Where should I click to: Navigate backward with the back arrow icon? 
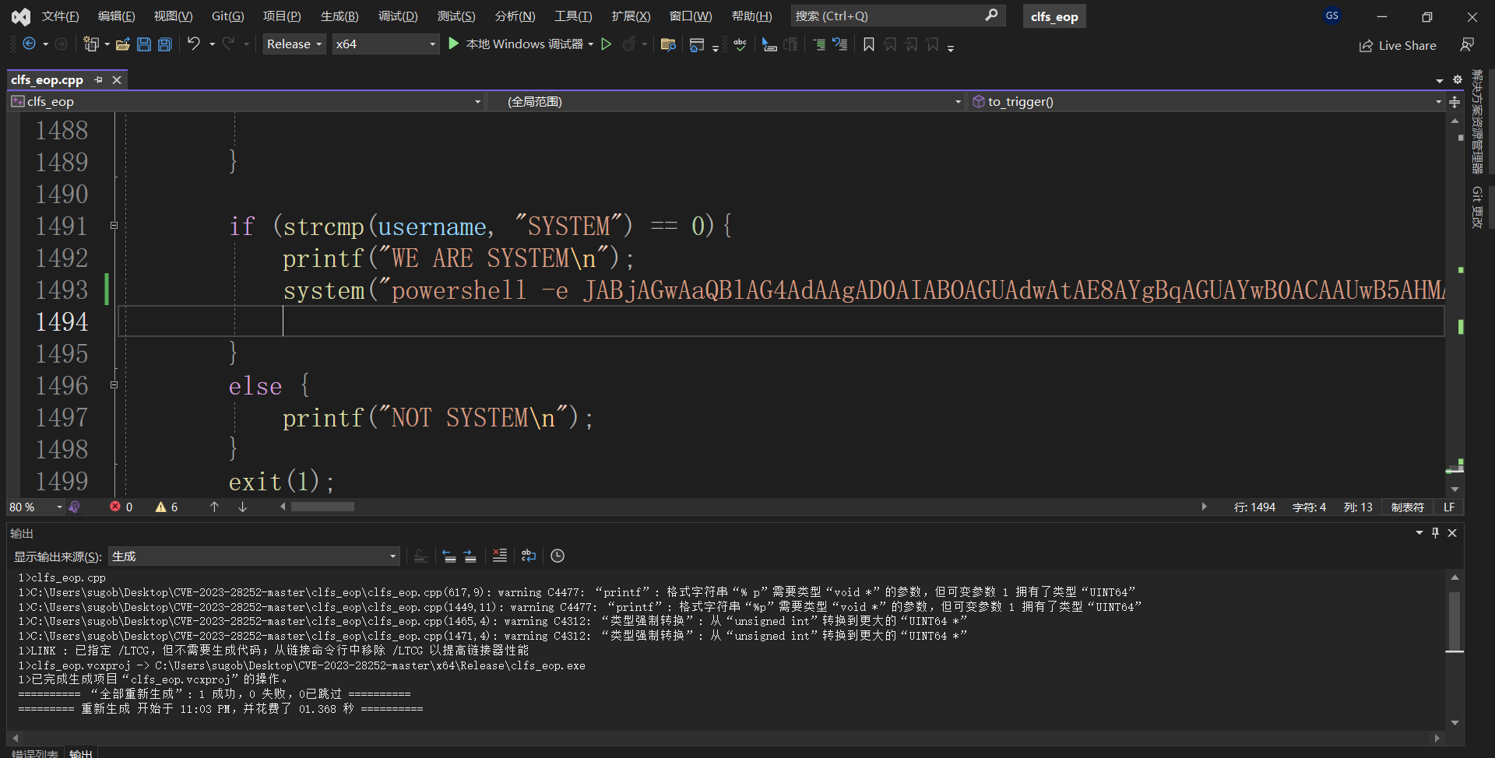[x=29, y=44]
